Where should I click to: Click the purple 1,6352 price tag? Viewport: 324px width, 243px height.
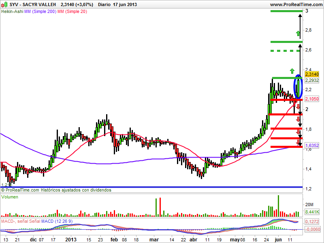(312, 145)
